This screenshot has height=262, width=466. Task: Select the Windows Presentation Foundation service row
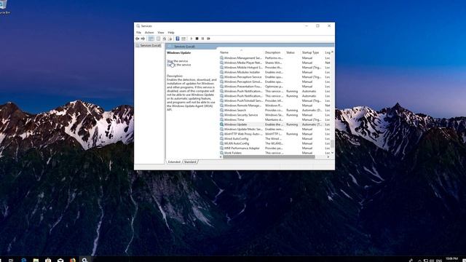pyautogui.click(x=275, y=87)
